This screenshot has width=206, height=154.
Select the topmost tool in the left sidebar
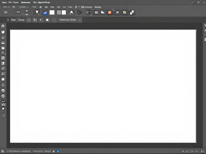point(3,26)
